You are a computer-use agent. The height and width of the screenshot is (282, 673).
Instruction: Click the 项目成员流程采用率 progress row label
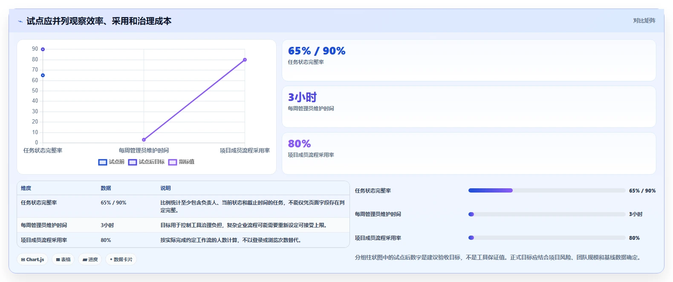[378, 238]
